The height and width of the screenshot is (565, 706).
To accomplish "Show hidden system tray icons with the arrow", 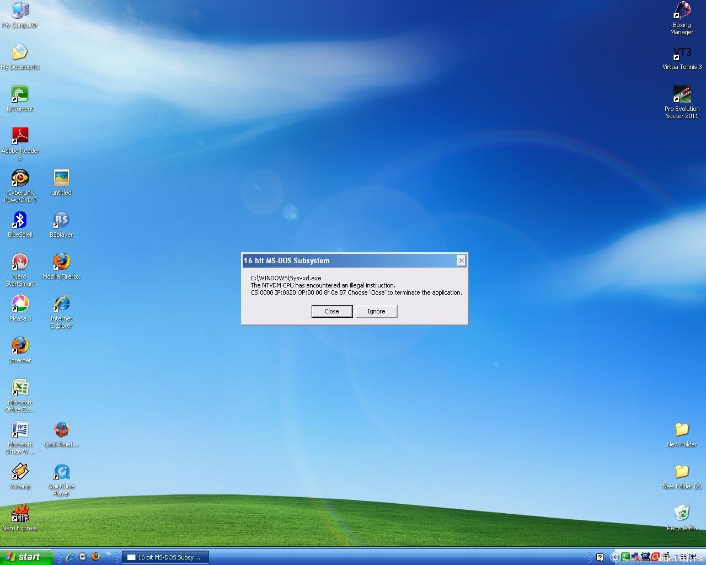I will coord(614,557).
